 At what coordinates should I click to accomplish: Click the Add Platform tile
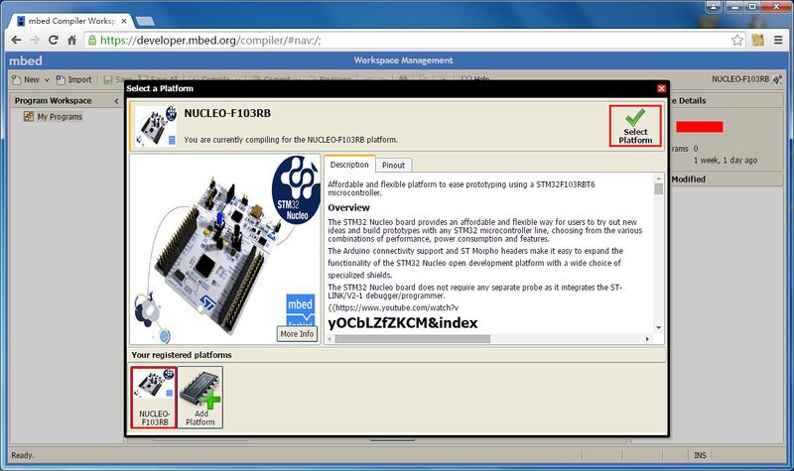point(200,398)
